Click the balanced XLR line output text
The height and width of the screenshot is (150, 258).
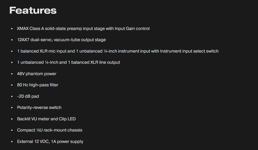tap(68, 62)
